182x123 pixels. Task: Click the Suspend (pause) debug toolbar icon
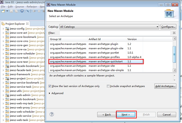pos(39,11)
